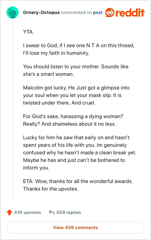This screenshot has width=151, height=240.
Task: Click the vertical comment thread line
Action: (12, 111)
